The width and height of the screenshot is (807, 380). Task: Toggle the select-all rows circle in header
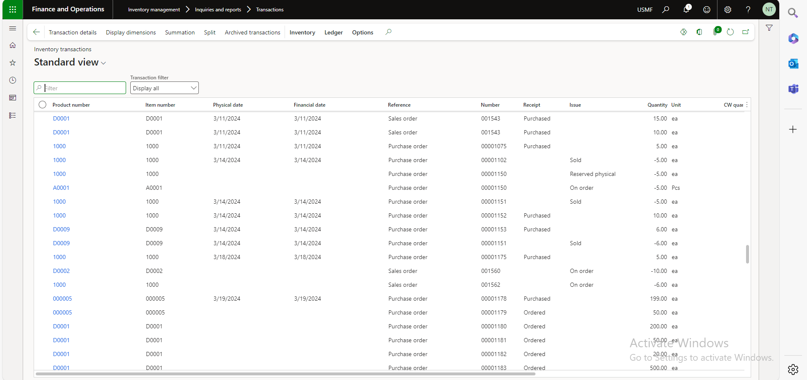pos(42,105)
